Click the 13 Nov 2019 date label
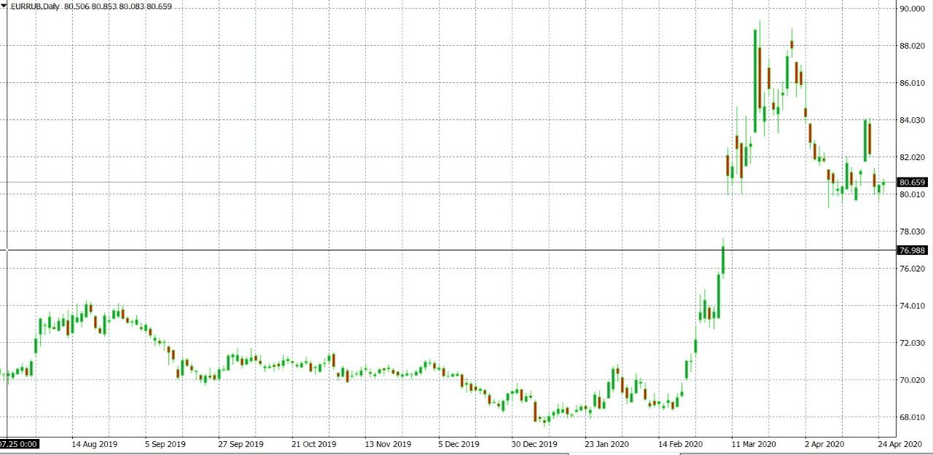 click(386, 443)
